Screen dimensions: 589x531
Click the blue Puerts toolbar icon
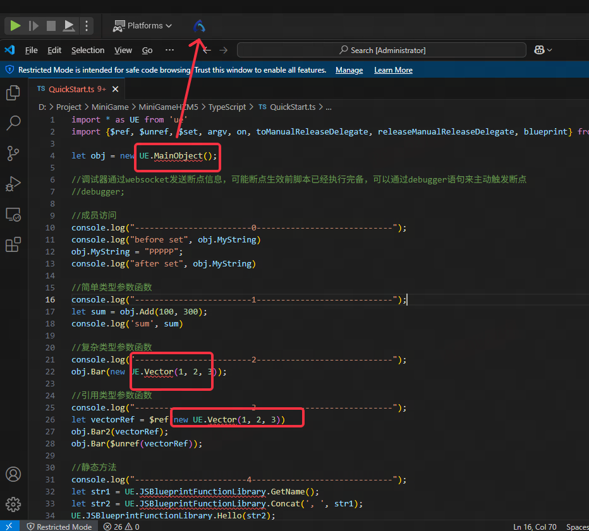pos(199,26)
